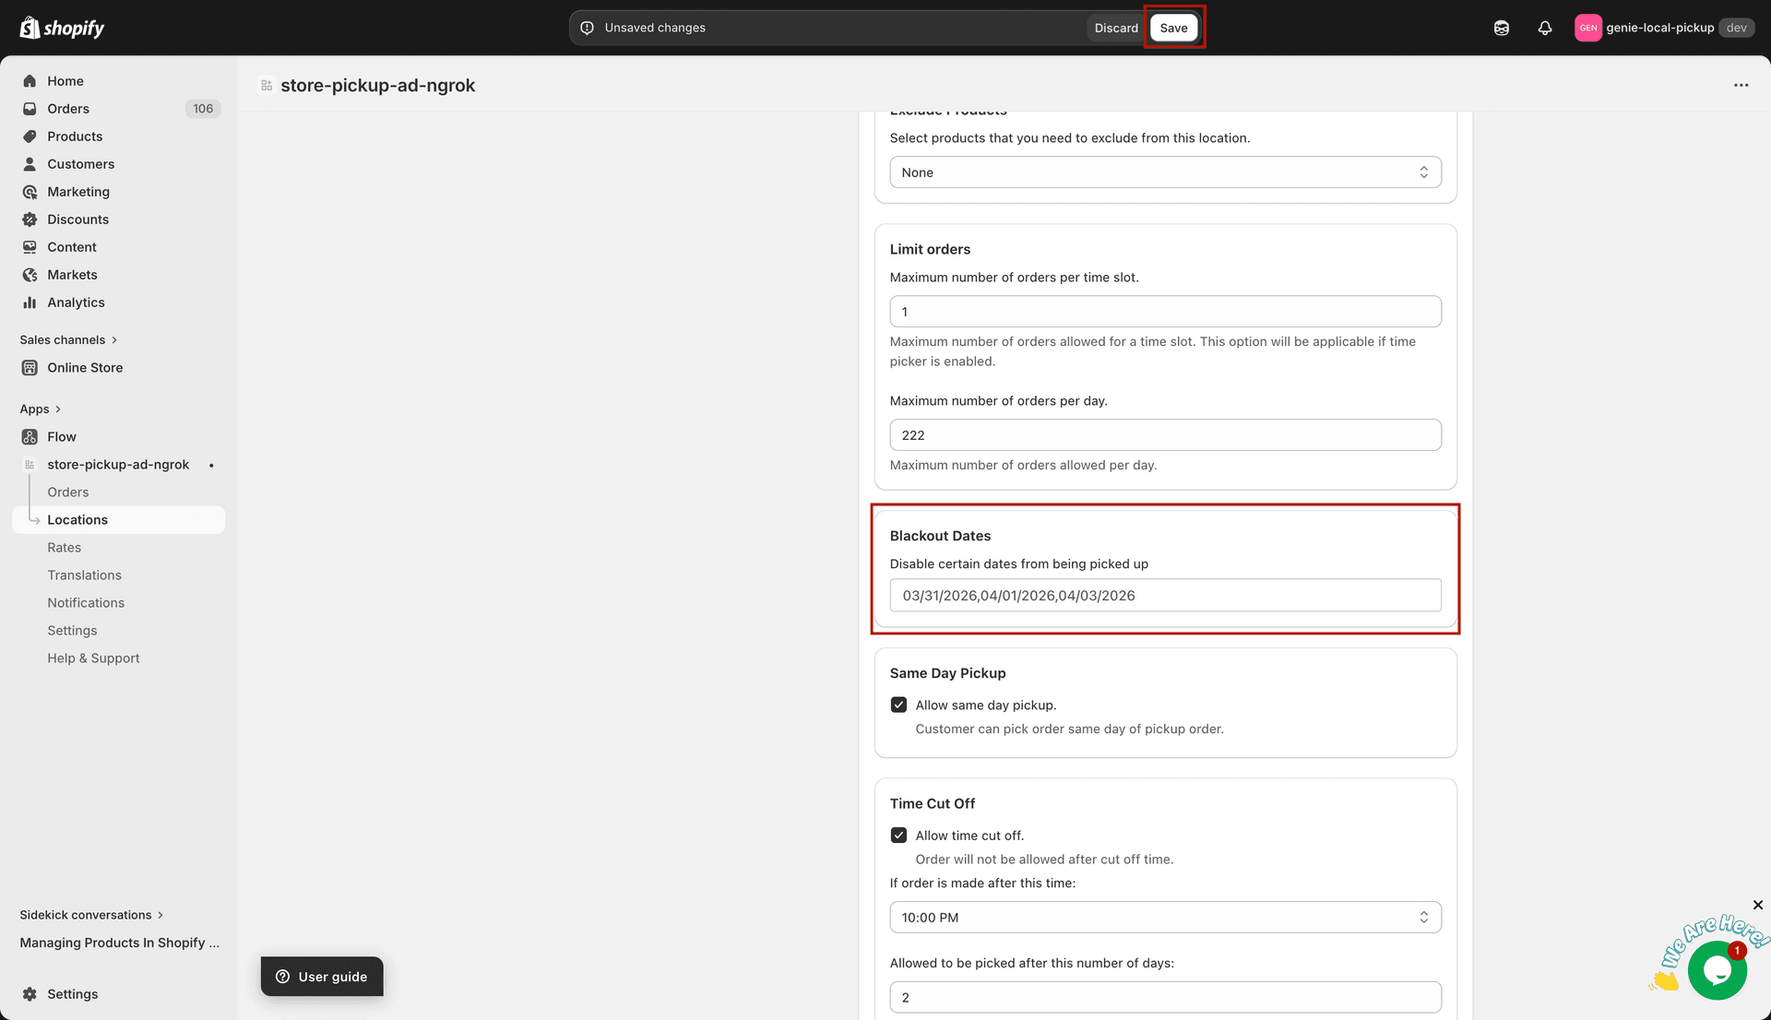Open the Shopify Flow app
This screenshot has width=1771, height=1020.
(x=62, y=436)
